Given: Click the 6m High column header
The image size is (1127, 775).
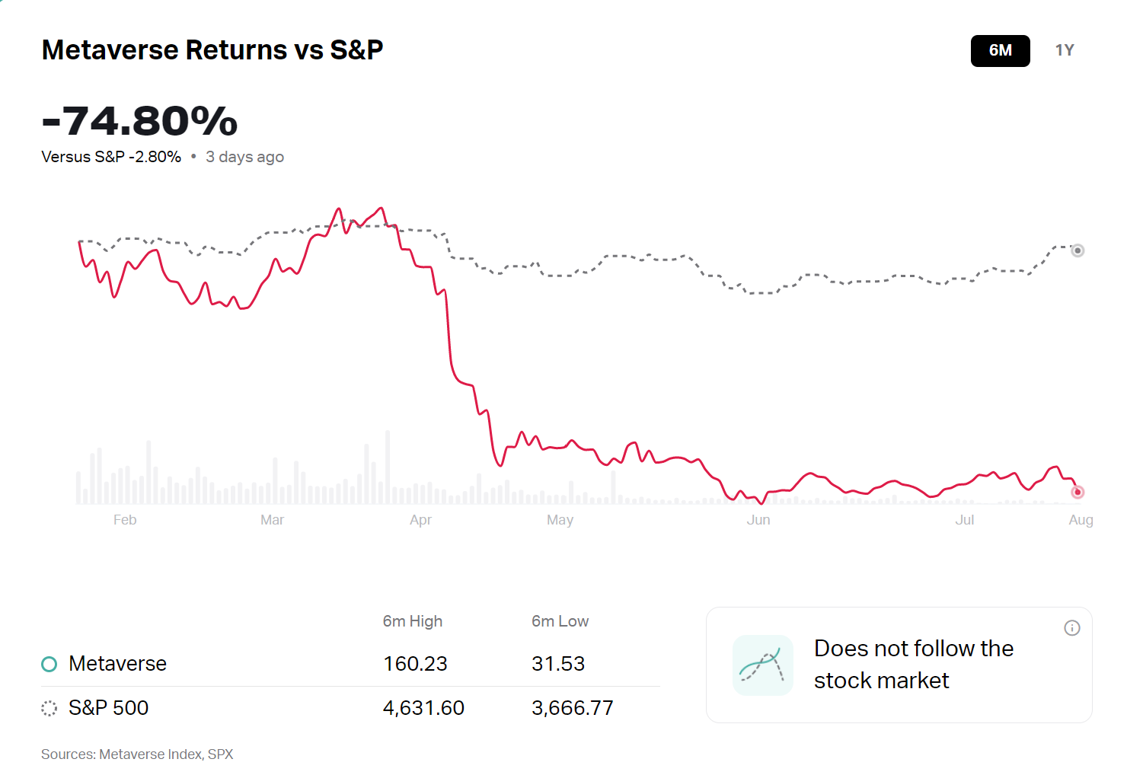Looking at the screenshot, I should [x=412, y=621].
